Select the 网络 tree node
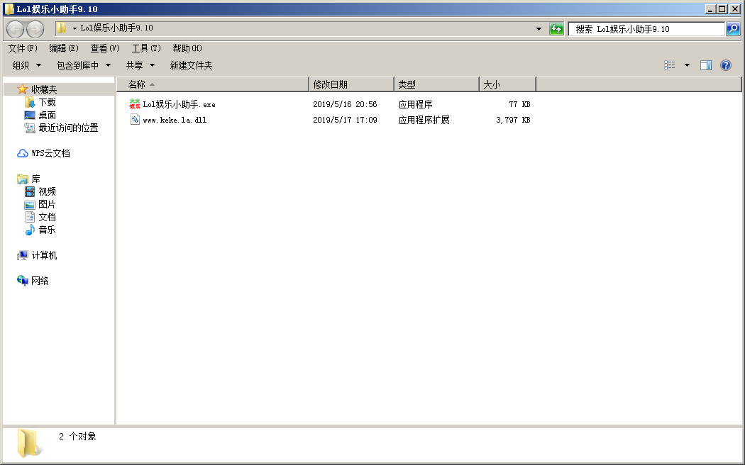 tap(40, 281)
